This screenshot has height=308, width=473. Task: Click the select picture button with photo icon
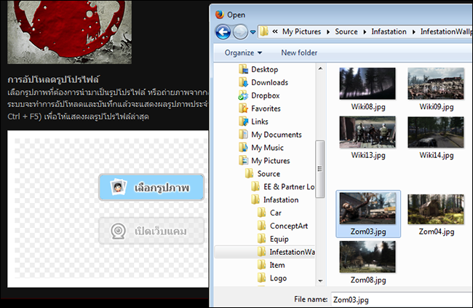(151, 188)
